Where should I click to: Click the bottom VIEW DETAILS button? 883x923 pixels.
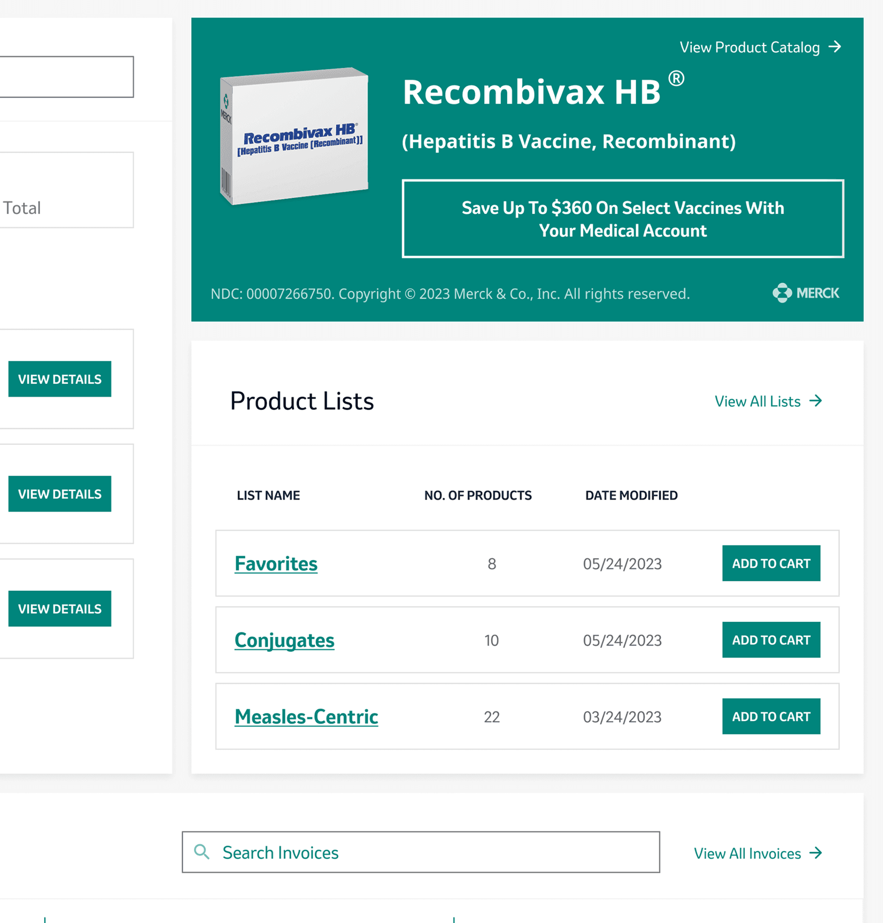[60, 609]
